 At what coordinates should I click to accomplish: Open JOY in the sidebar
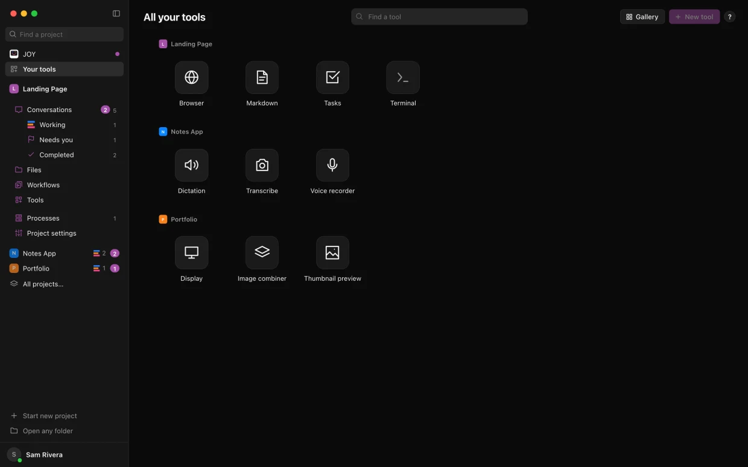pyautogui.click(x=65, y=54)
